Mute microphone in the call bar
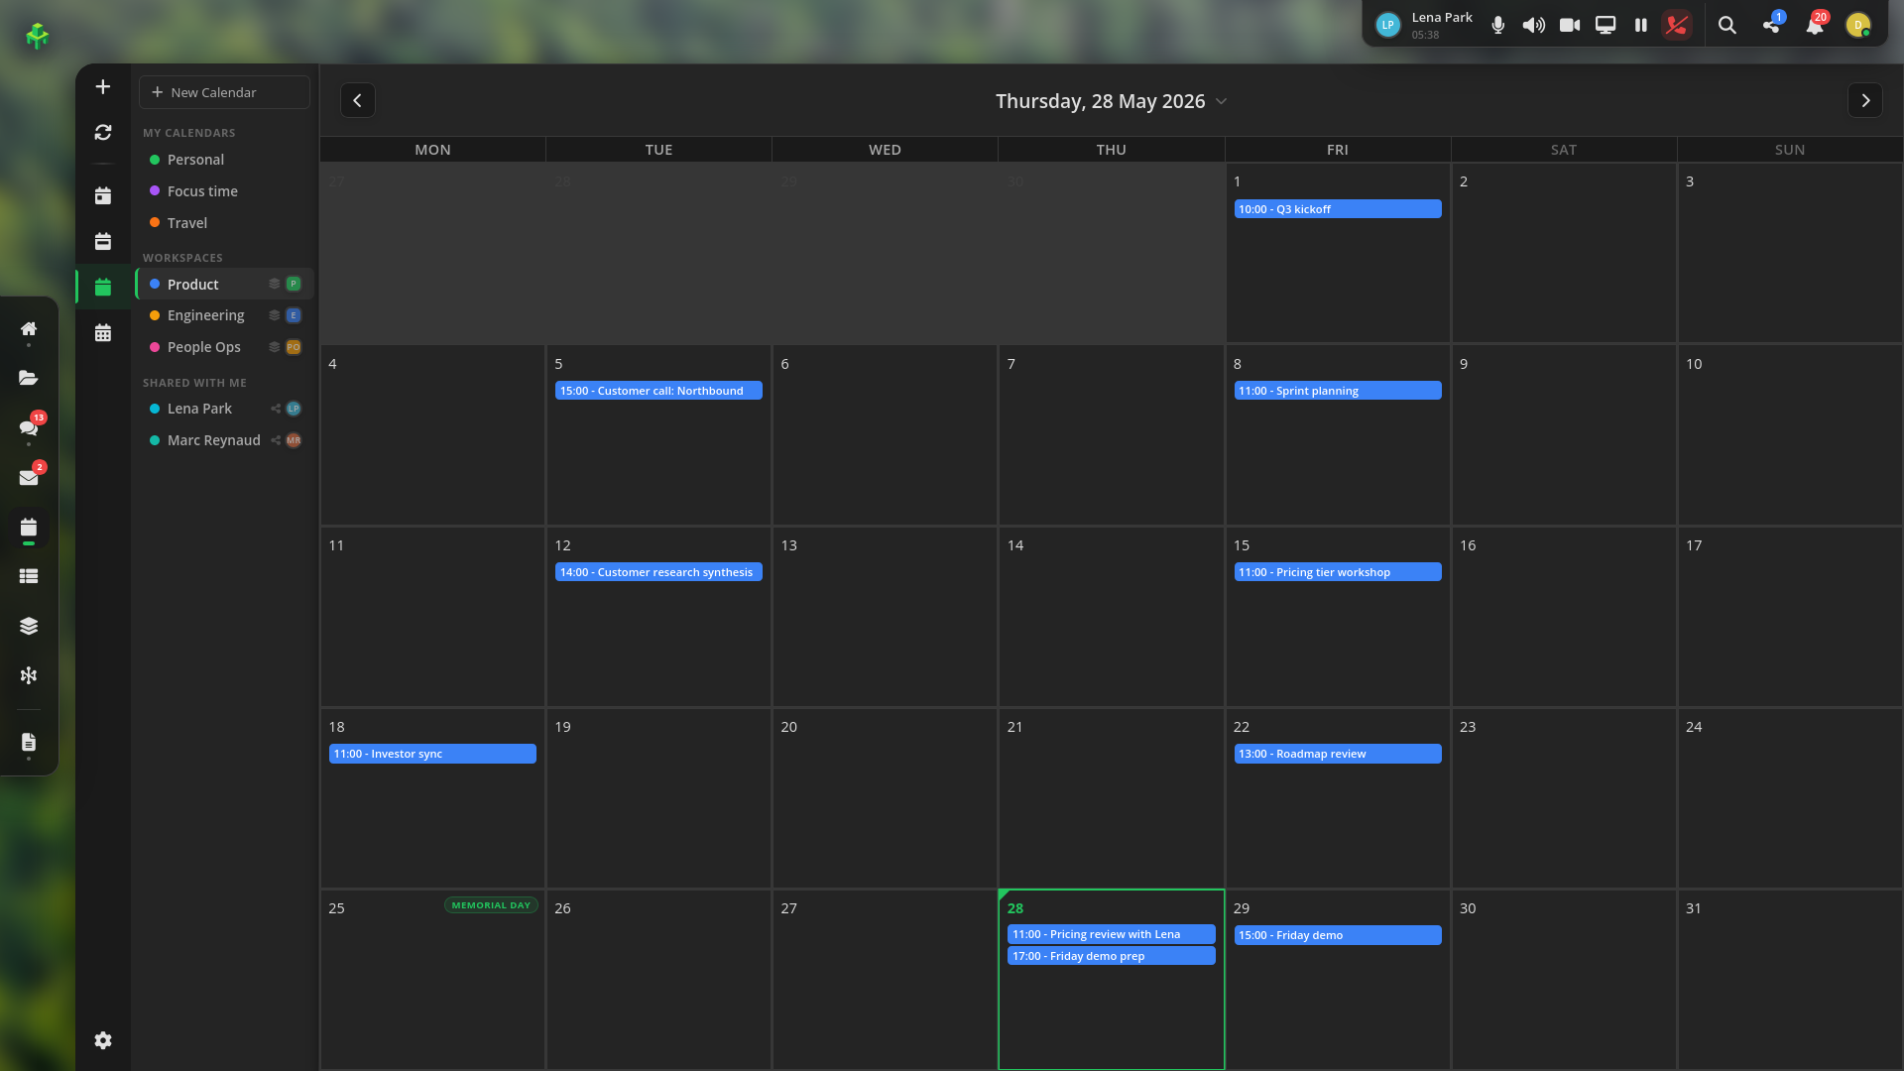This screenshot has width=1904, height=1071. pos(1498,26)
